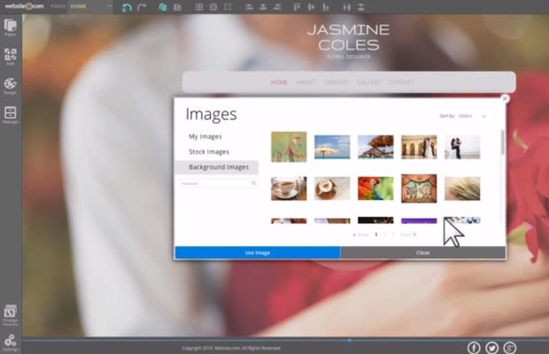Go to the Next page of images
Image resolution: width=549 pixels, height=354 pixels.
pyautogui.click(x=408, y=235)
